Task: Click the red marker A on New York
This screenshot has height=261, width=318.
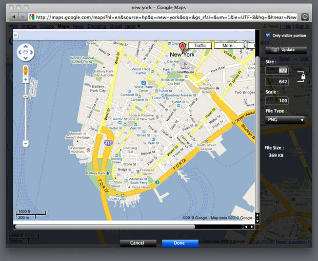Action: [183, 47]
